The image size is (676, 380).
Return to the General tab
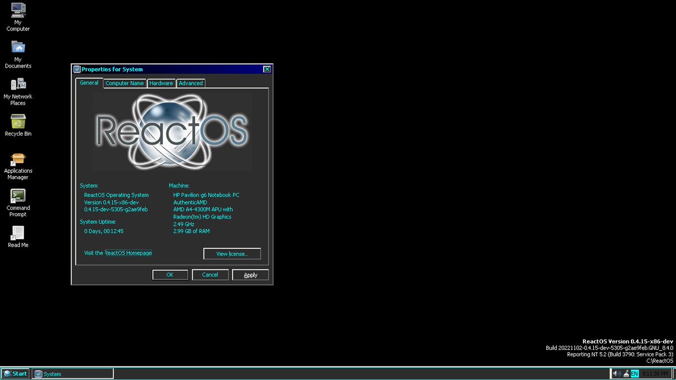[x=88, y=82]
